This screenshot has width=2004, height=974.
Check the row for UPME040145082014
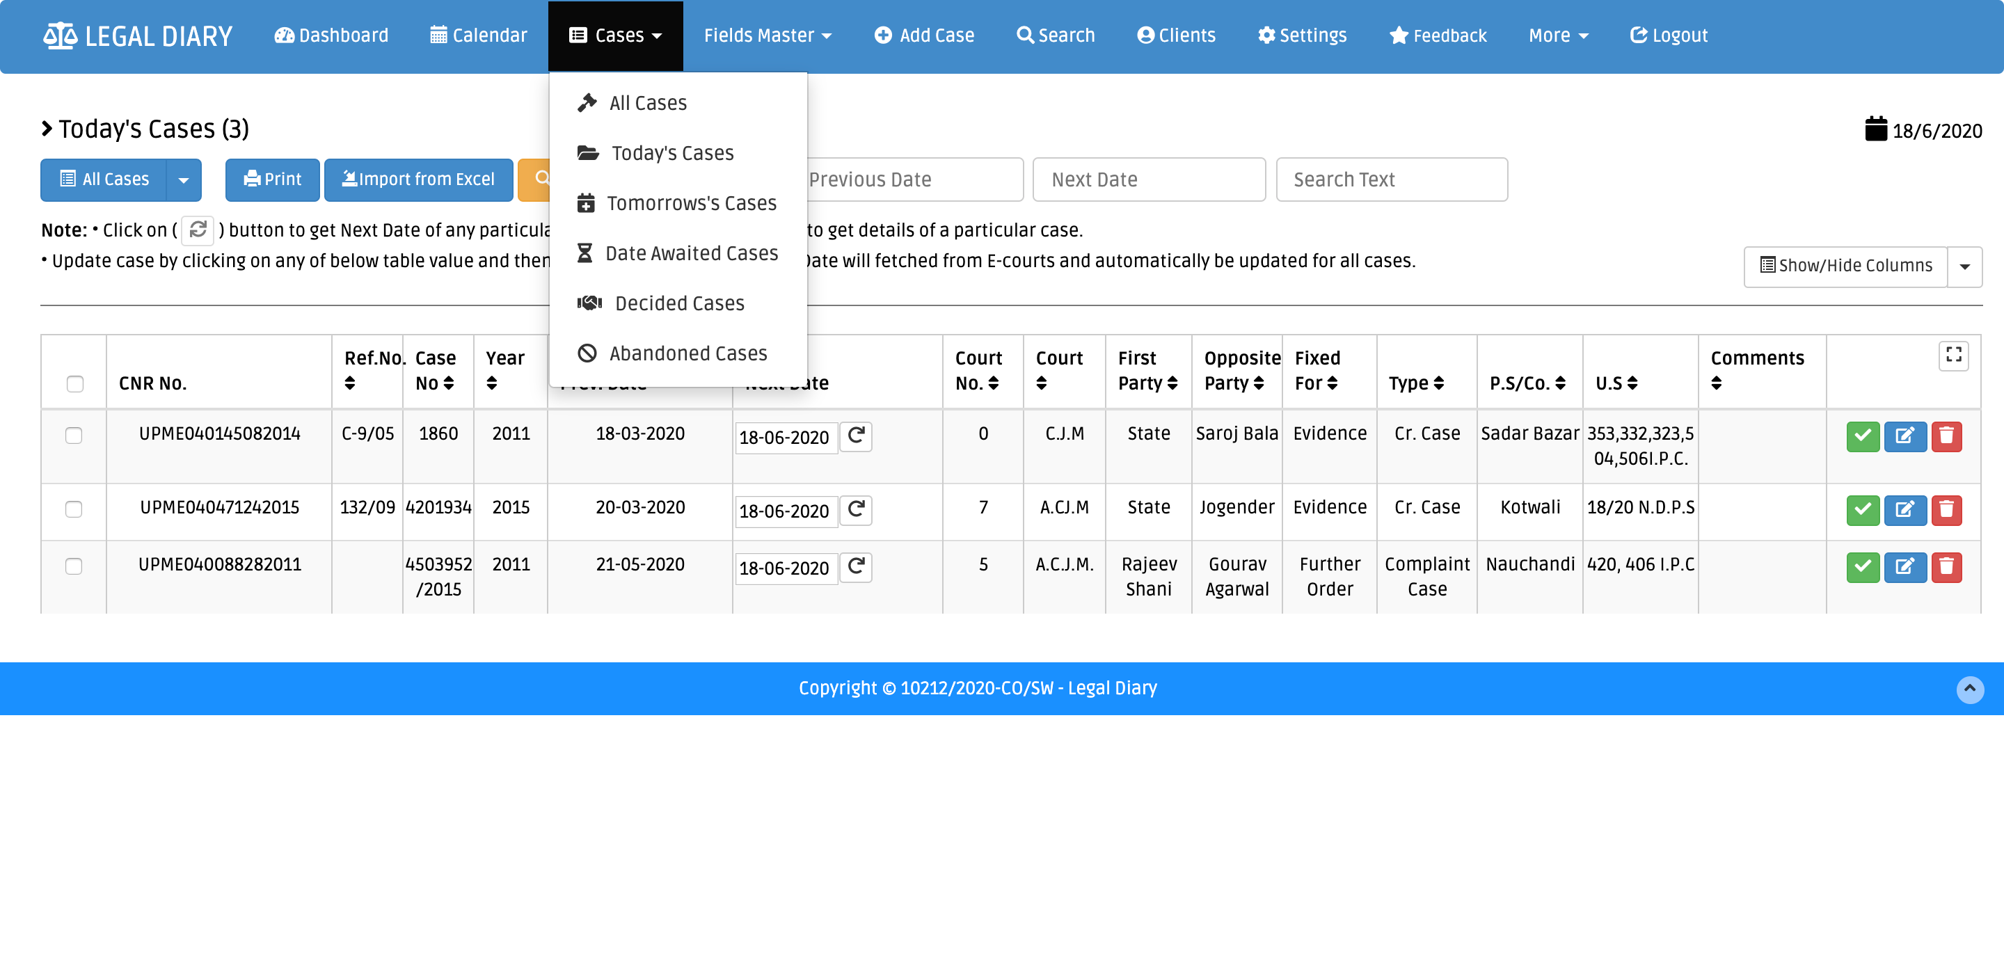click(x=74, y=436)
